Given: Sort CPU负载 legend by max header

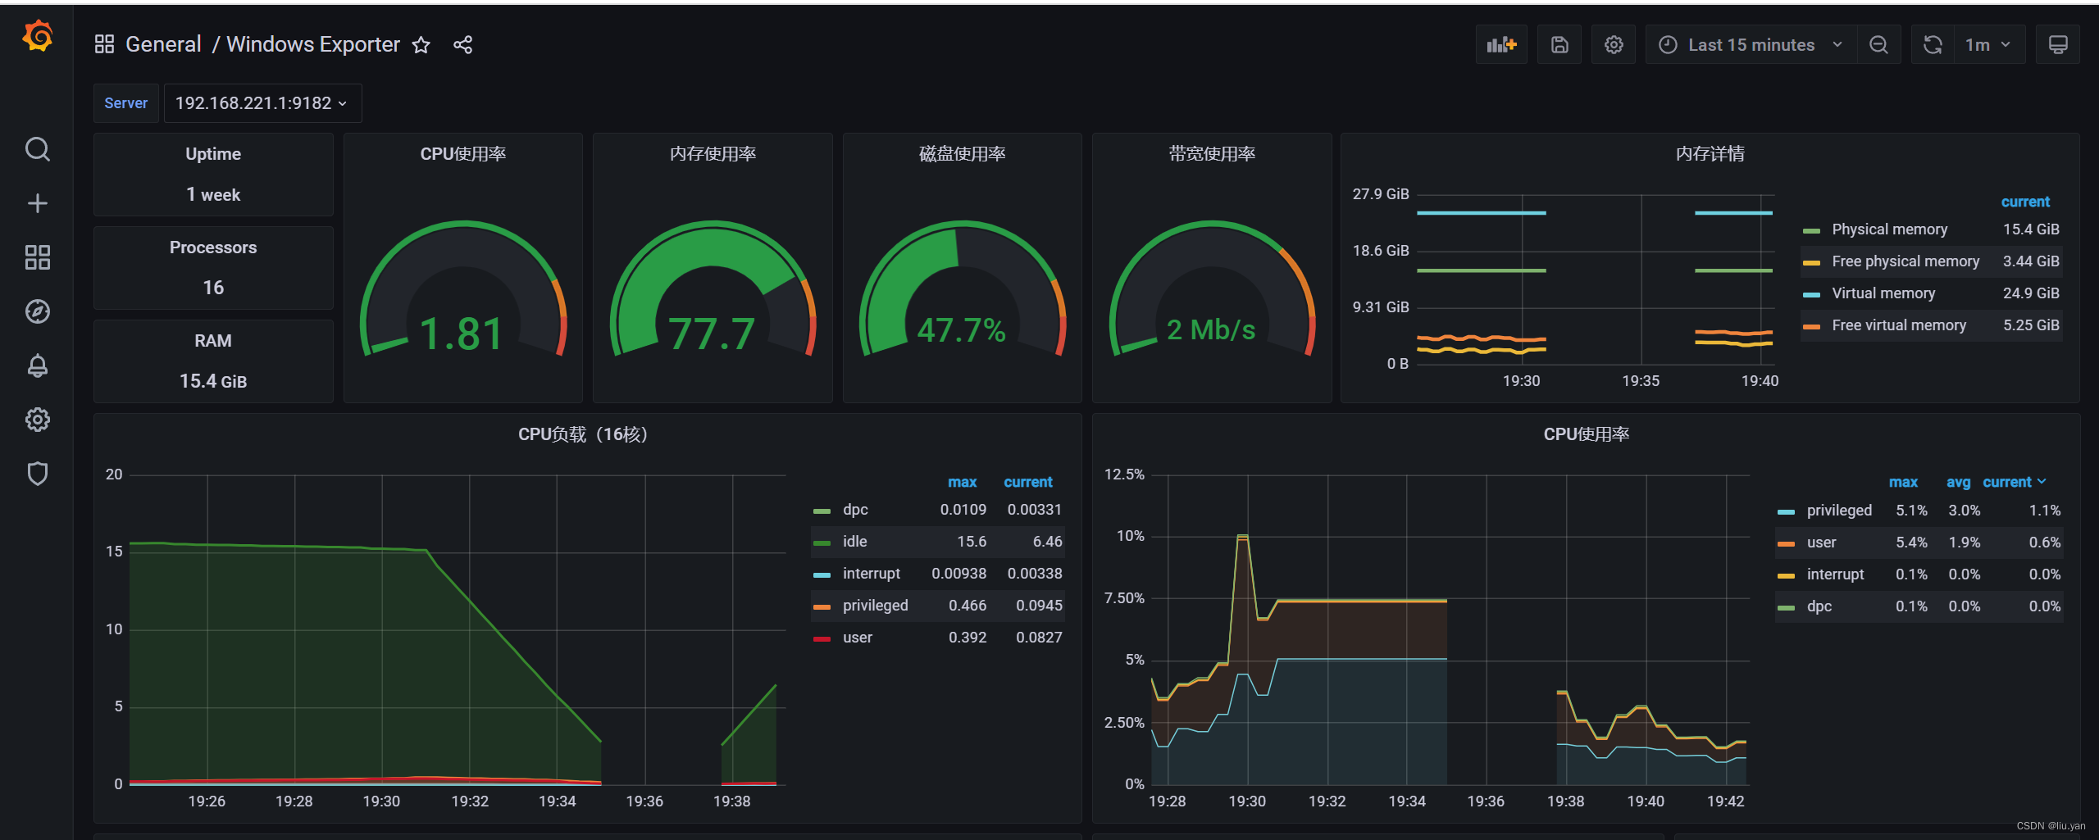Looking at the screenshot, I should (962, 482).
